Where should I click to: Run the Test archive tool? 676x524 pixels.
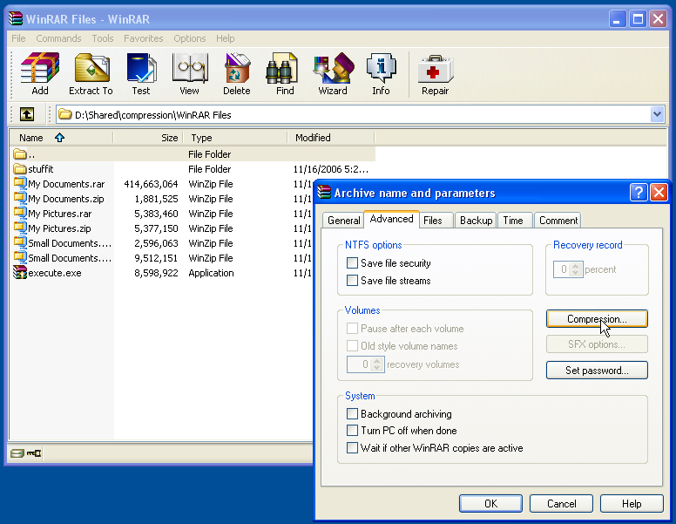pos(141,73)
